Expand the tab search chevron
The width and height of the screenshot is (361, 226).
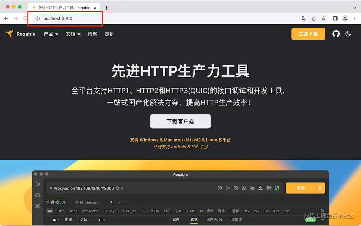(x=355, y=8)
